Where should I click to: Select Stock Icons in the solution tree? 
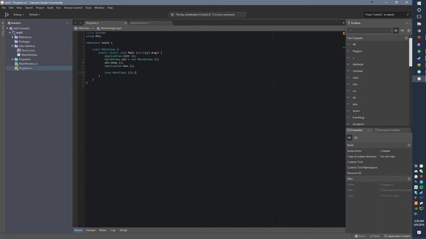click(x=28, y=50)
